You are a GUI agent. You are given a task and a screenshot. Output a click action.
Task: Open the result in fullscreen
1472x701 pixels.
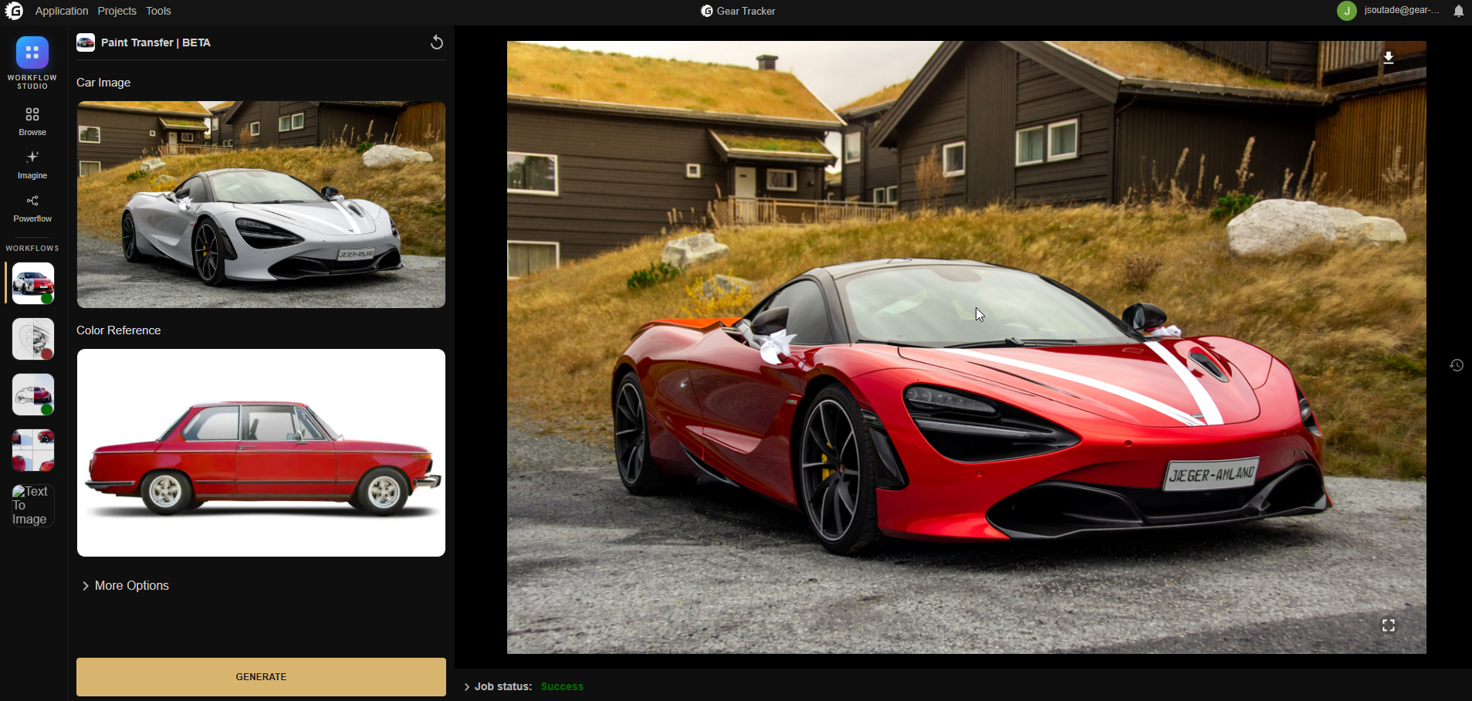coord(1389,625)
